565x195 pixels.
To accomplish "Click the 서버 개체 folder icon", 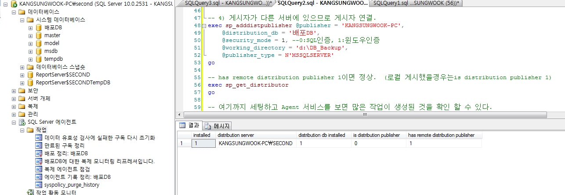I will point(22,98).
